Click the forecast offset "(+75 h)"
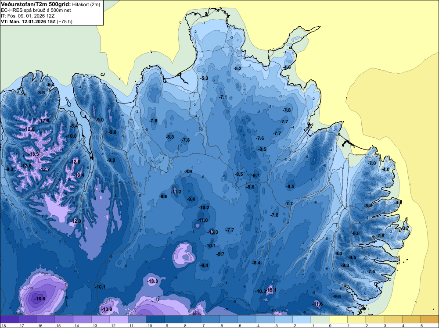This screenshot has height=328, width=439. (65, 21)
